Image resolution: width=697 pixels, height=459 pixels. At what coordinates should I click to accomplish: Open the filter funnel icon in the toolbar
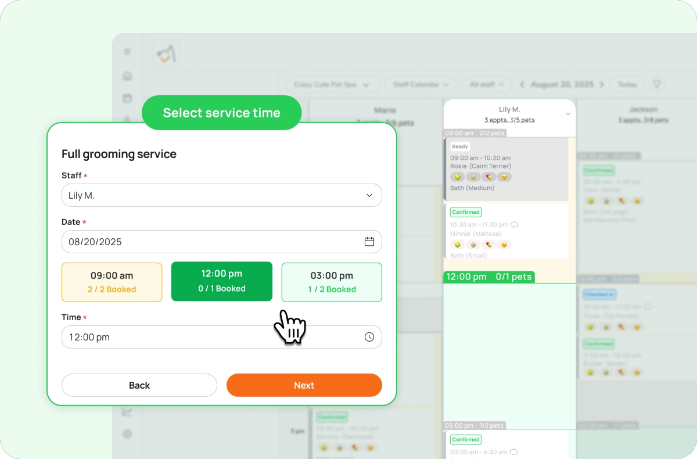[656, 84]
